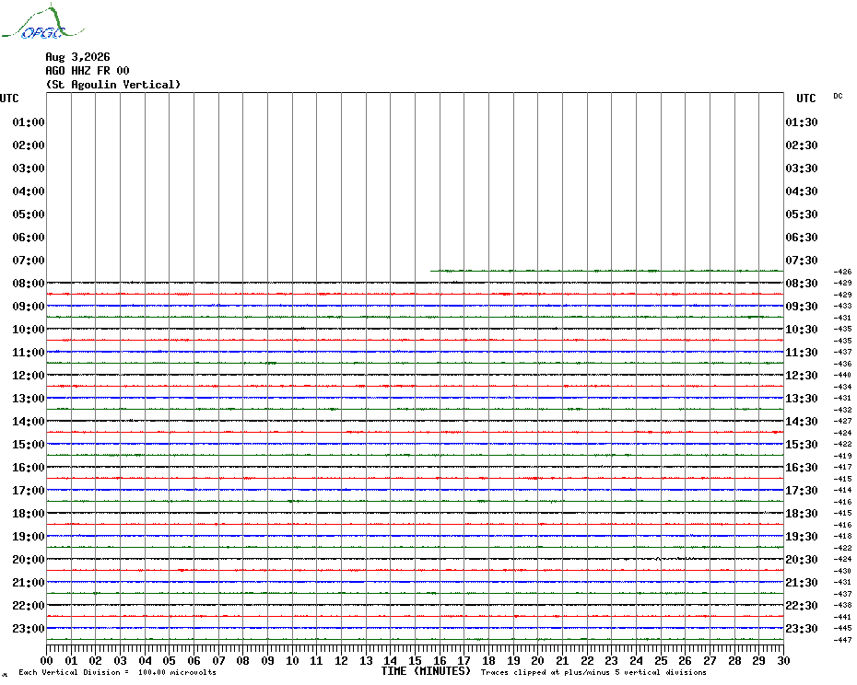This screenshot has height=685, width=857.
Task: Click the '23:00' hour label
Action: [x=29, y=629]
